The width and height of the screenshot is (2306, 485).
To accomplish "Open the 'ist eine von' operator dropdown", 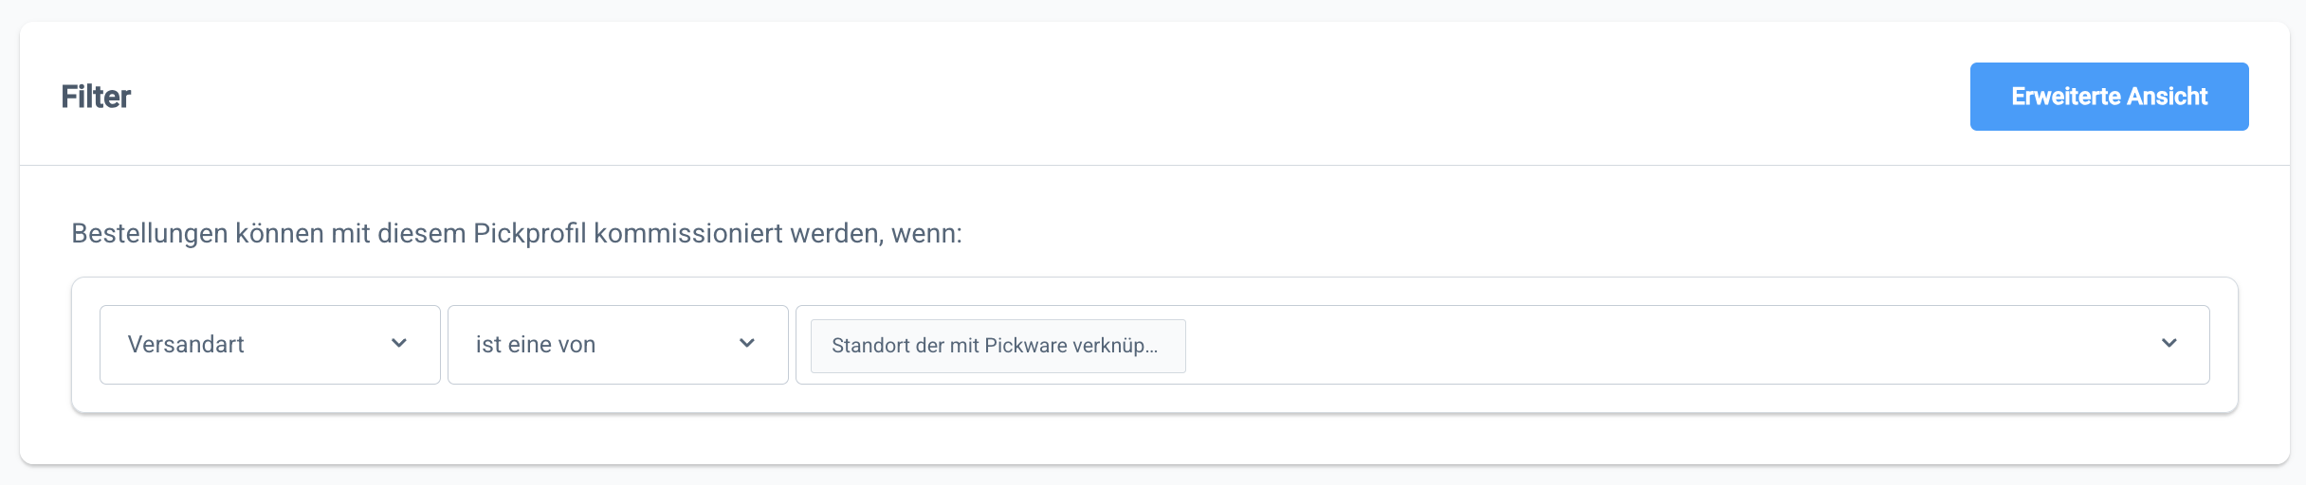I will [617, 345].
